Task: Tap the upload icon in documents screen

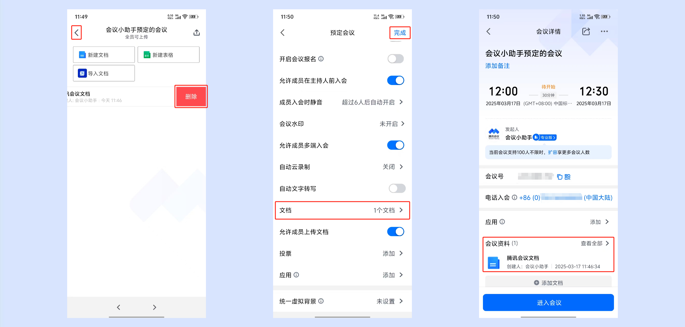Action: [x=197, y=33]
